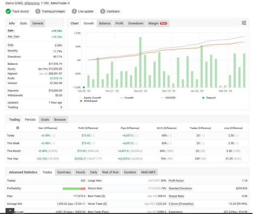Toggle the Equity Growth legend entry

[90, 98]
